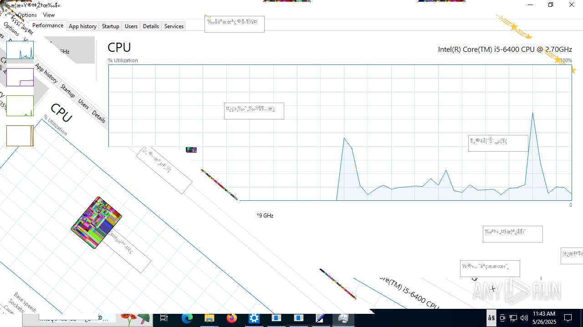Open the network status tray icon
The height and width of the screenshot is (327, 583).
coord(513,318)
